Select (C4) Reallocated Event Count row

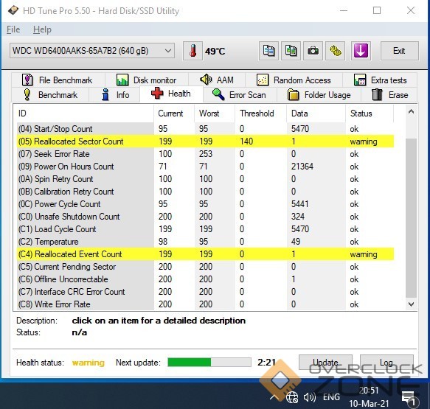[x=205, y=254]
